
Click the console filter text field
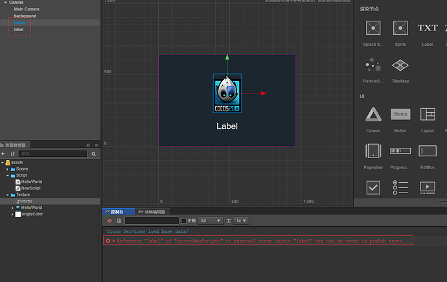[152, 220]
